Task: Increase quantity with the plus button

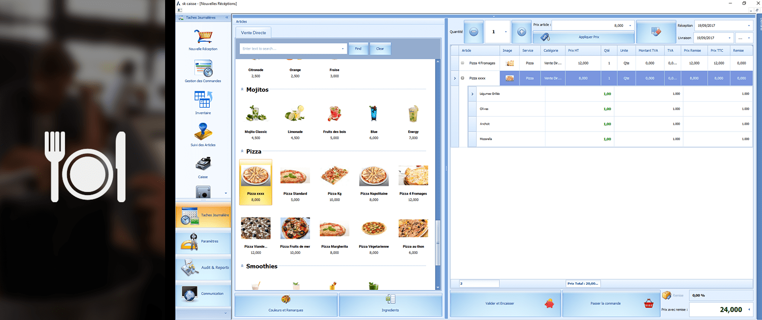Action: [521, 32]
